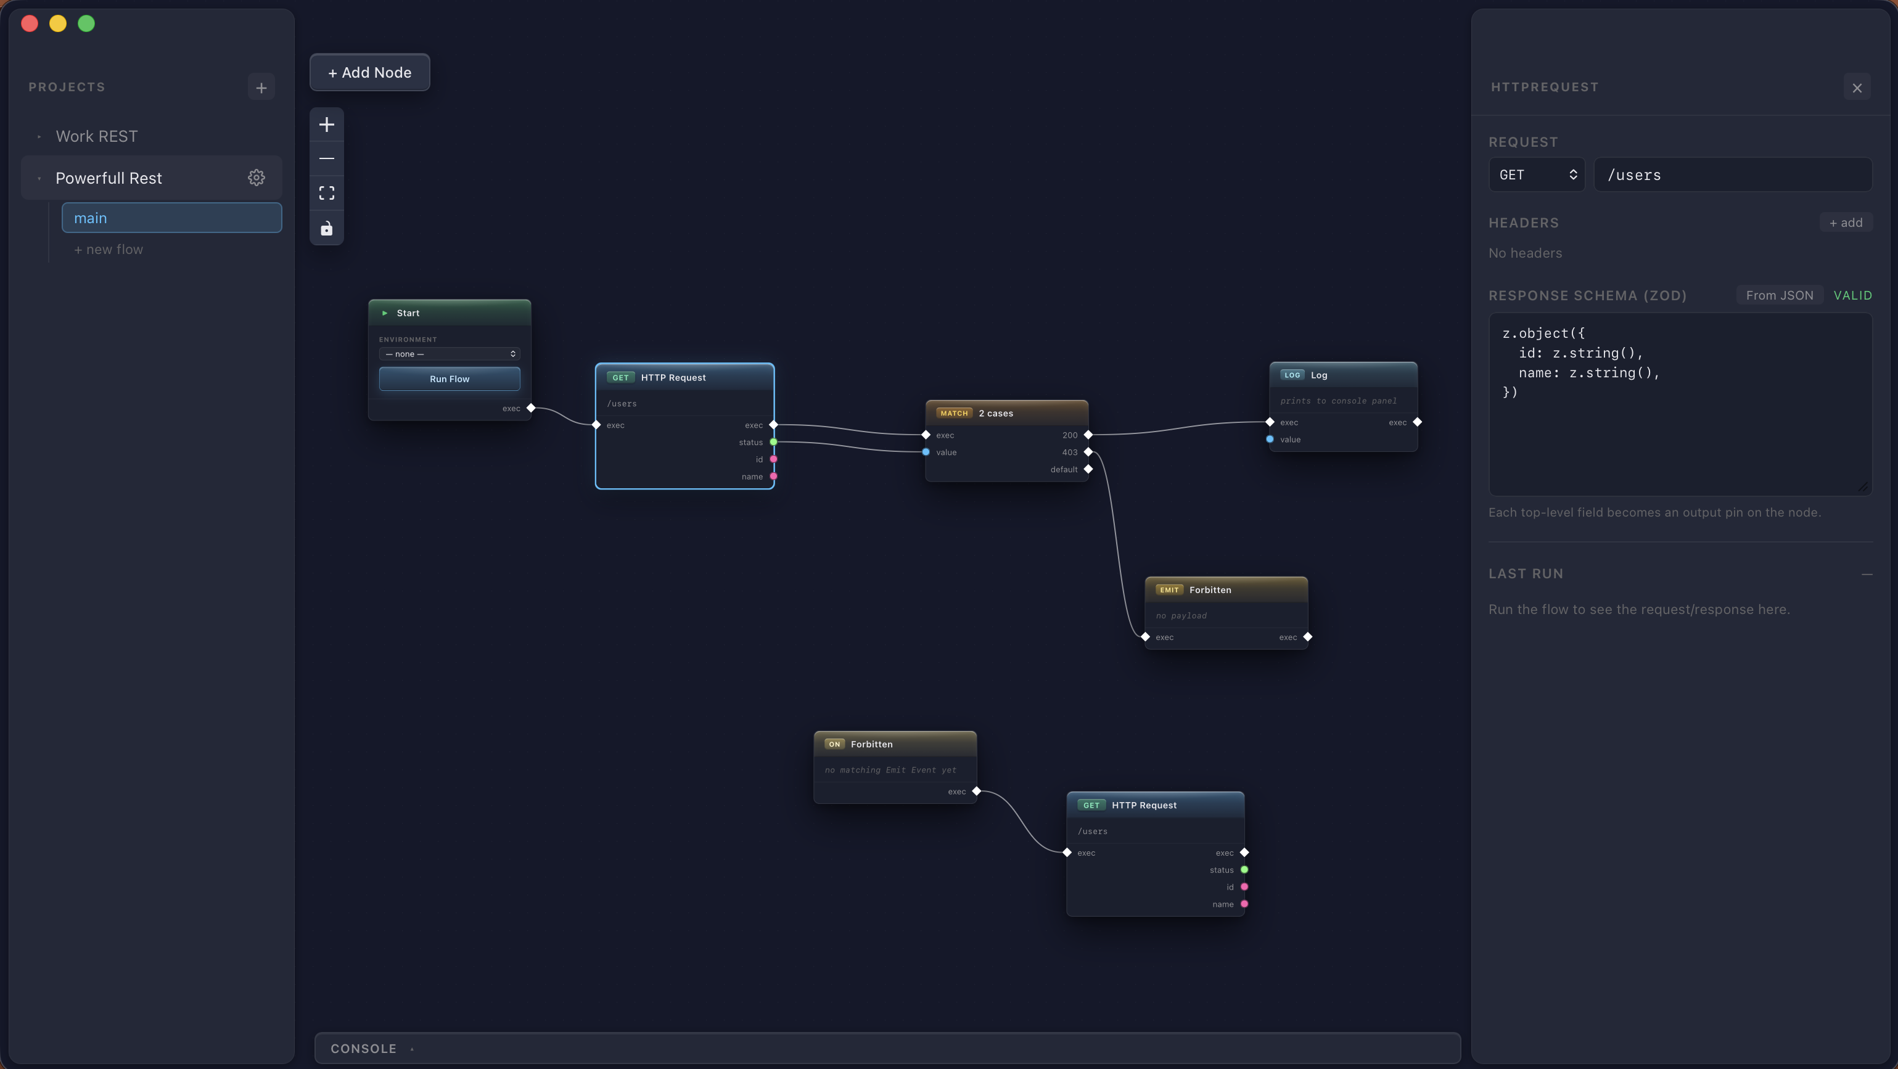
Task: Add a request header with + add
Action: pyautogui.click(x=1846, y=222)
